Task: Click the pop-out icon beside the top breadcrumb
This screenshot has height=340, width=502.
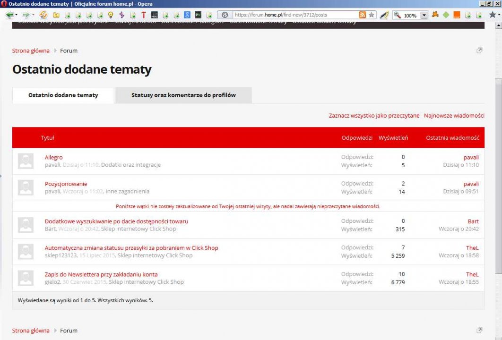Action: coord(479,51)
